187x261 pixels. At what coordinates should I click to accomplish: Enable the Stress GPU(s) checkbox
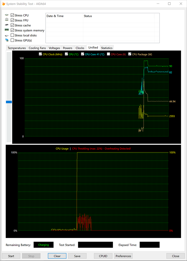click(x=12, y=40)
